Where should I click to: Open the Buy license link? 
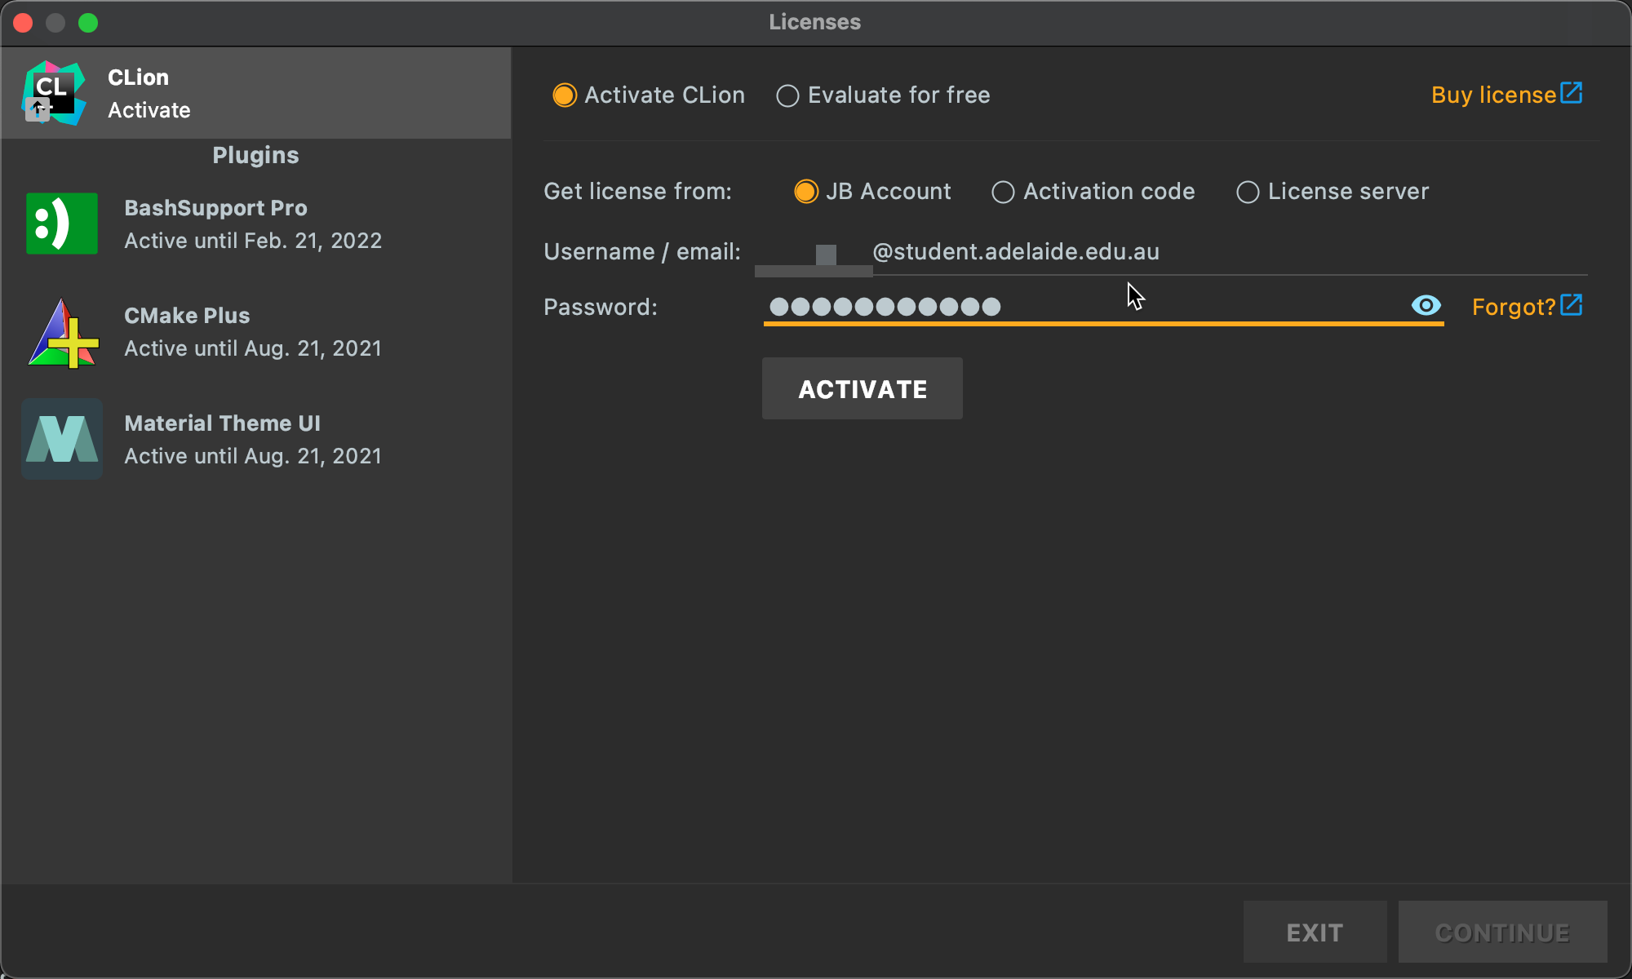[1493, 95]
